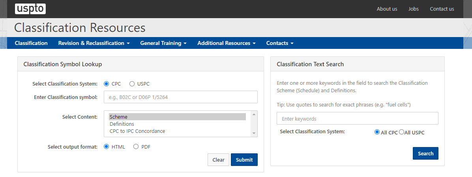The height and width of the screenshot is (177, 472).
Task: Click Search in Classification Text Search
Action: (425, 153)
